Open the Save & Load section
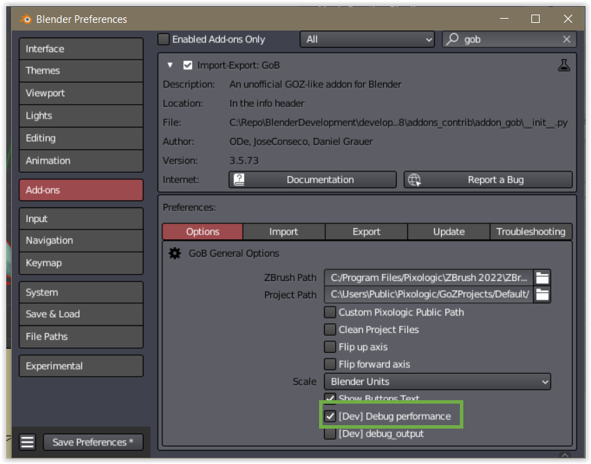This screenshot has width=591, height=464. click(81, 314)
